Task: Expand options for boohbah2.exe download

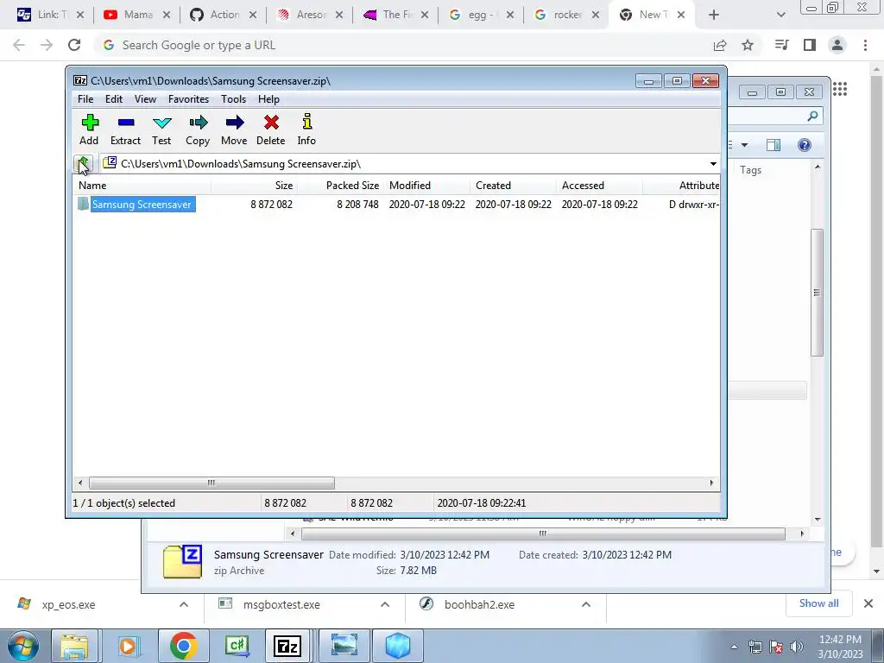Action: coord(586,604)
